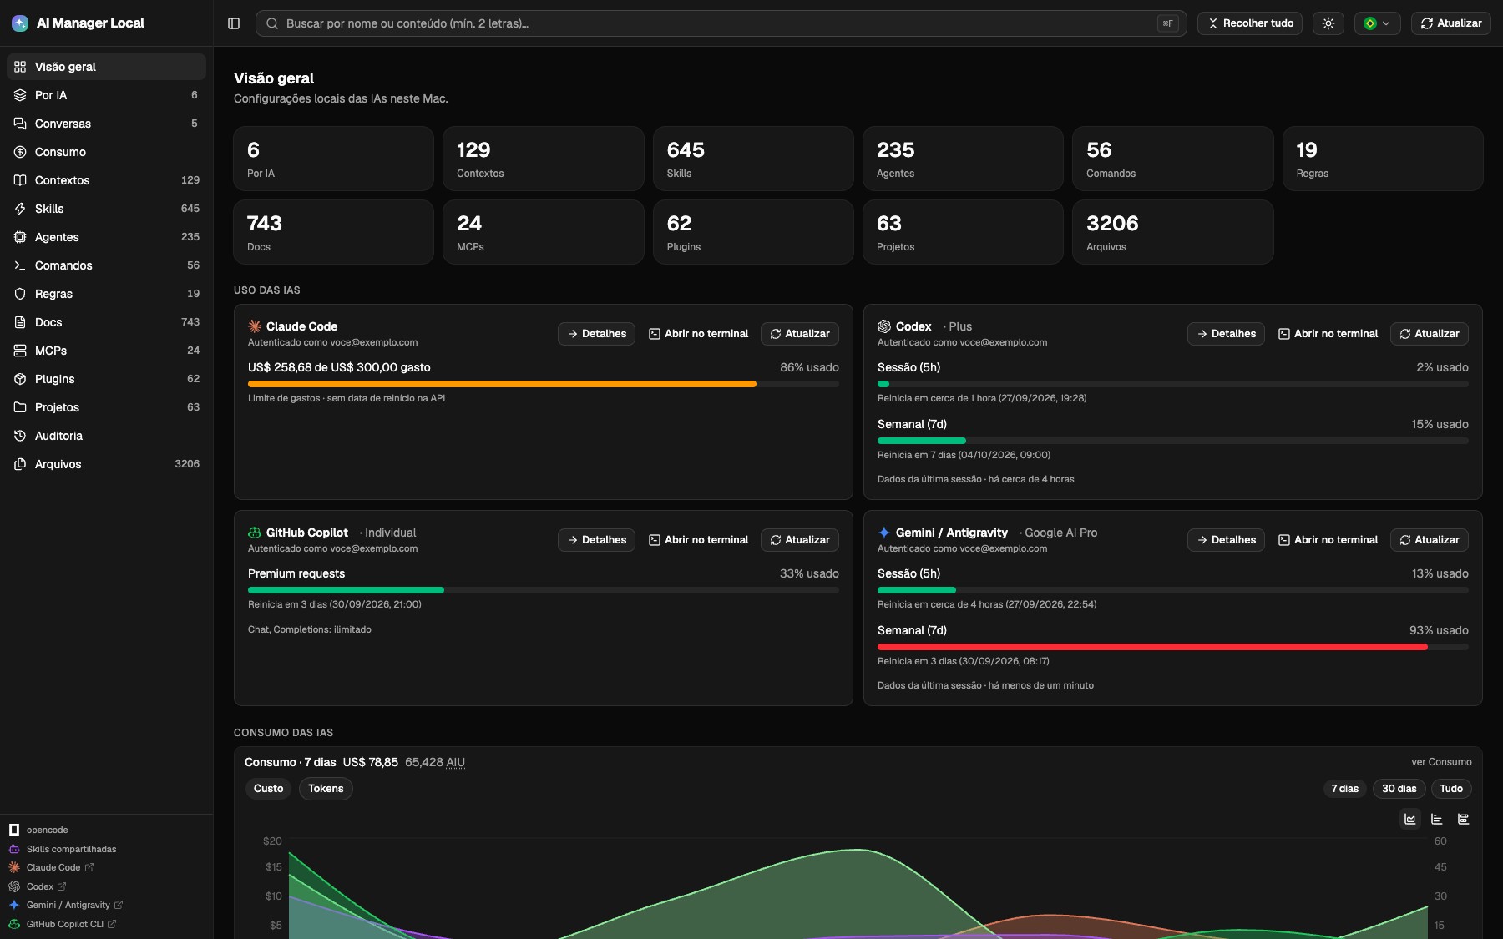Select the 30 dias range
The width and height of the screenshot is (1503, 939).
[1399, 789]
